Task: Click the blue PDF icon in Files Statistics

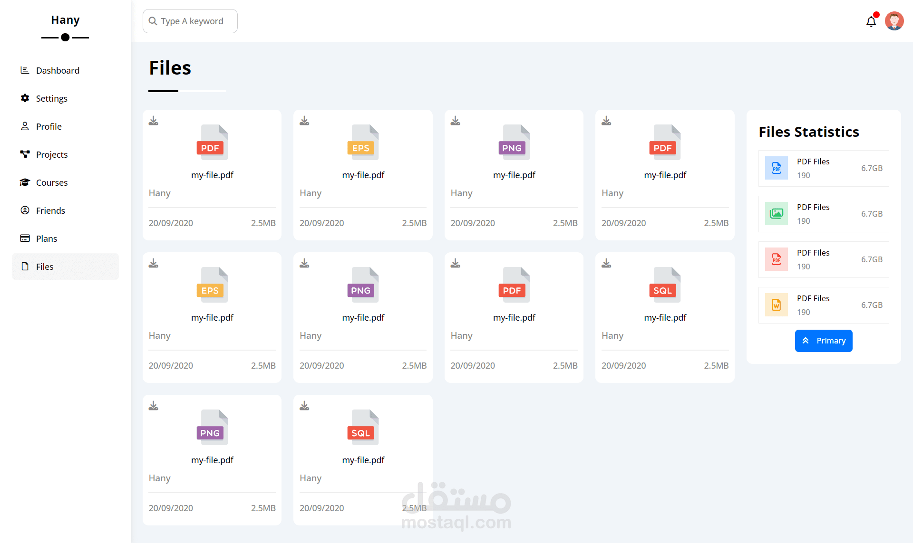Action: click(776, 168)
